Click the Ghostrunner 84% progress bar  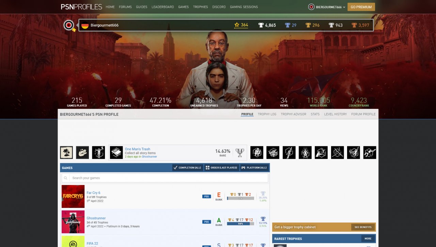(x=240, y=224)
